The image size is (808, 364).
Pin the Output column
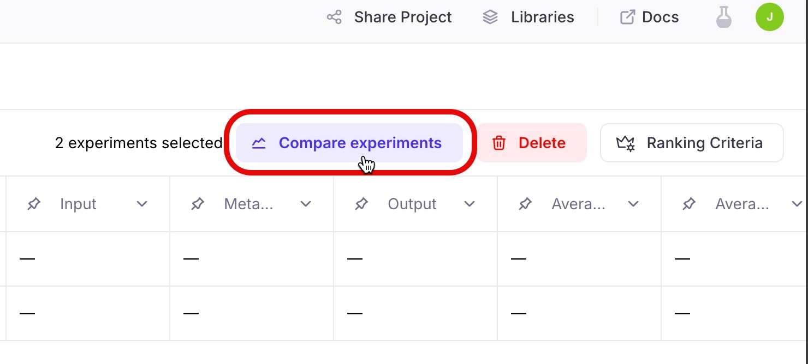click(x=361, y=204)
